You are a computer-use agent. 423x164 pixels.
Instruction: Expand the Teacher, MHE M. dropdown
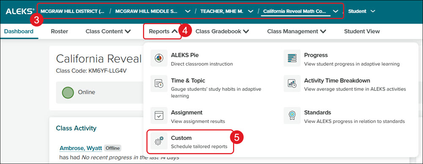click(x=250, y=11)
